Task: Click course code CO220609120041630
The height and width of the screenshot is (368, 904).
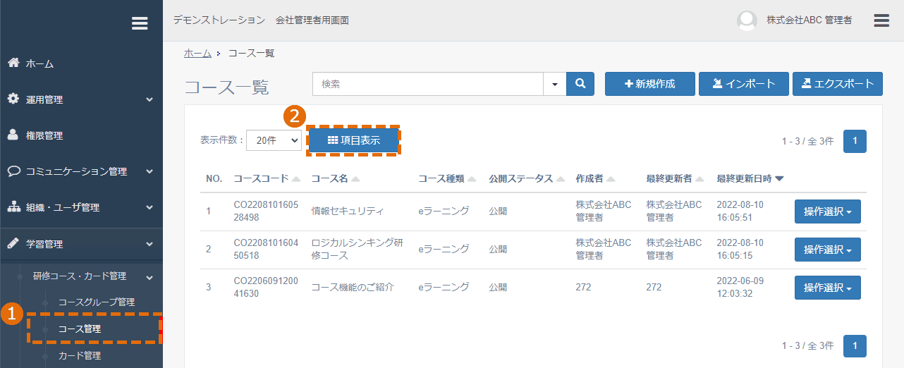Action: (x=266, y=287)
